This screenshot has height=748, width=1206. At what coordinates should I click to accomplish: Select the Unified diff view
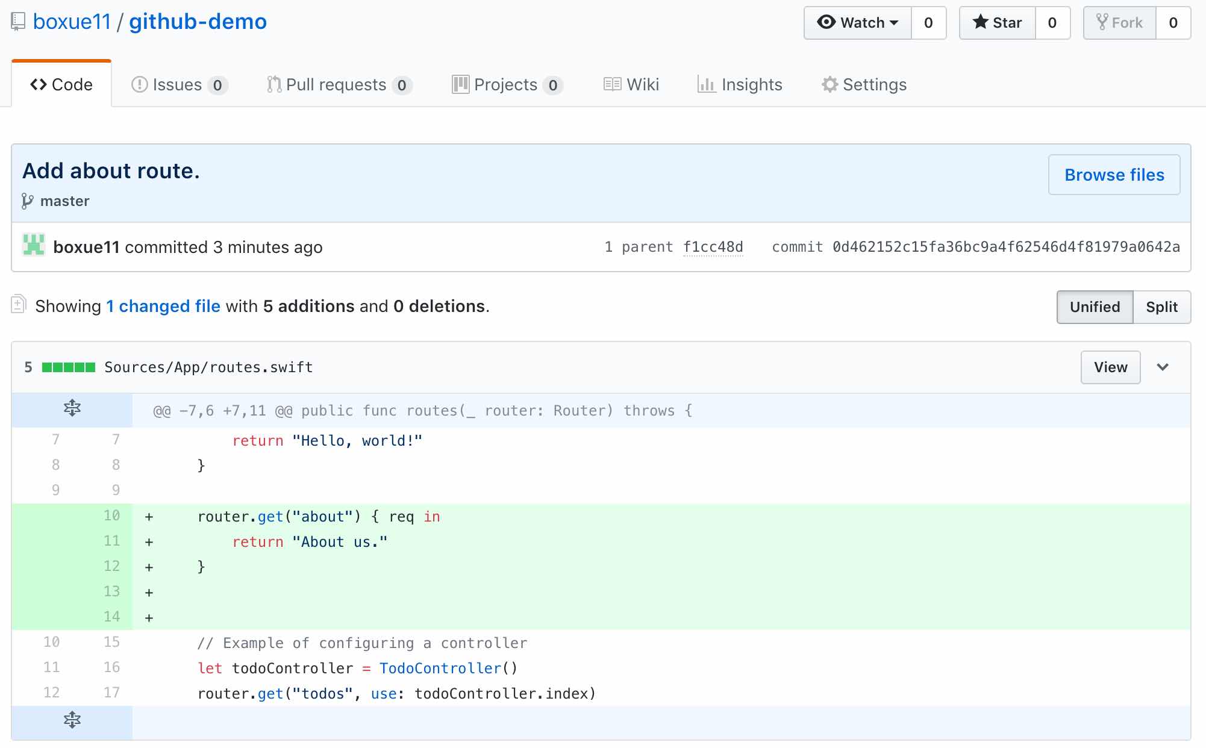point(1095,307)
